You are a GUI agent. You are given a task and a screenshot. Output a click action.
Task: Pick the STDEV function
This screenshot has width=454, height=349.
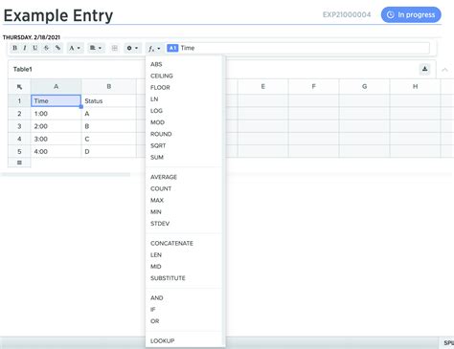tap(160, 224)
